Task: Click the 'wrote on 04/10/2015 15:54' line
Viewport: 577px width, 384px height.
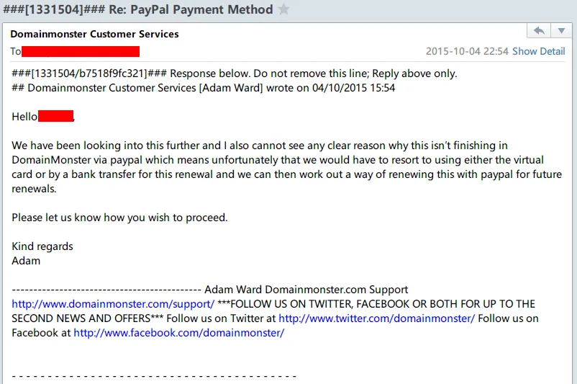Action: click(x=204, y=88)
